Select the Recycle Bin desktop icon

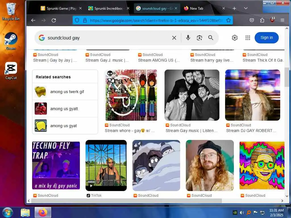11,12
